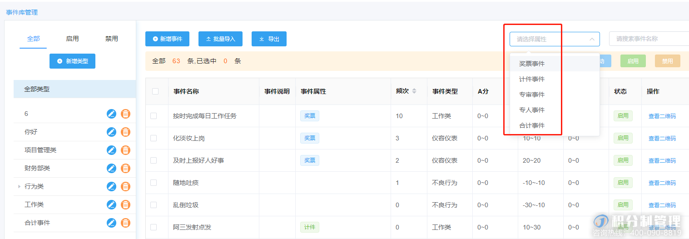Image resolution: width=689 pixels, height=239 pixels.
Task: Choose 计件事件 from the attribute dropdown
Action: pos(532,79)
